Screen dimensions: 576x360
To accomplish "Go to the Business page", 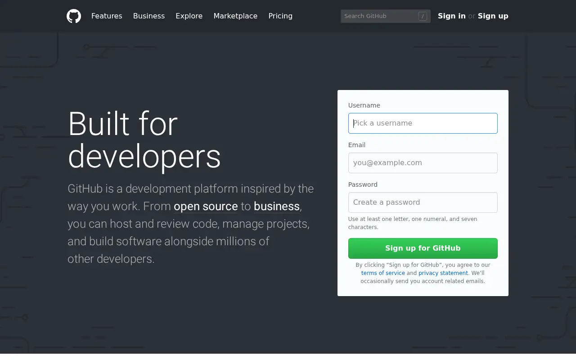I will coord(149,16).
